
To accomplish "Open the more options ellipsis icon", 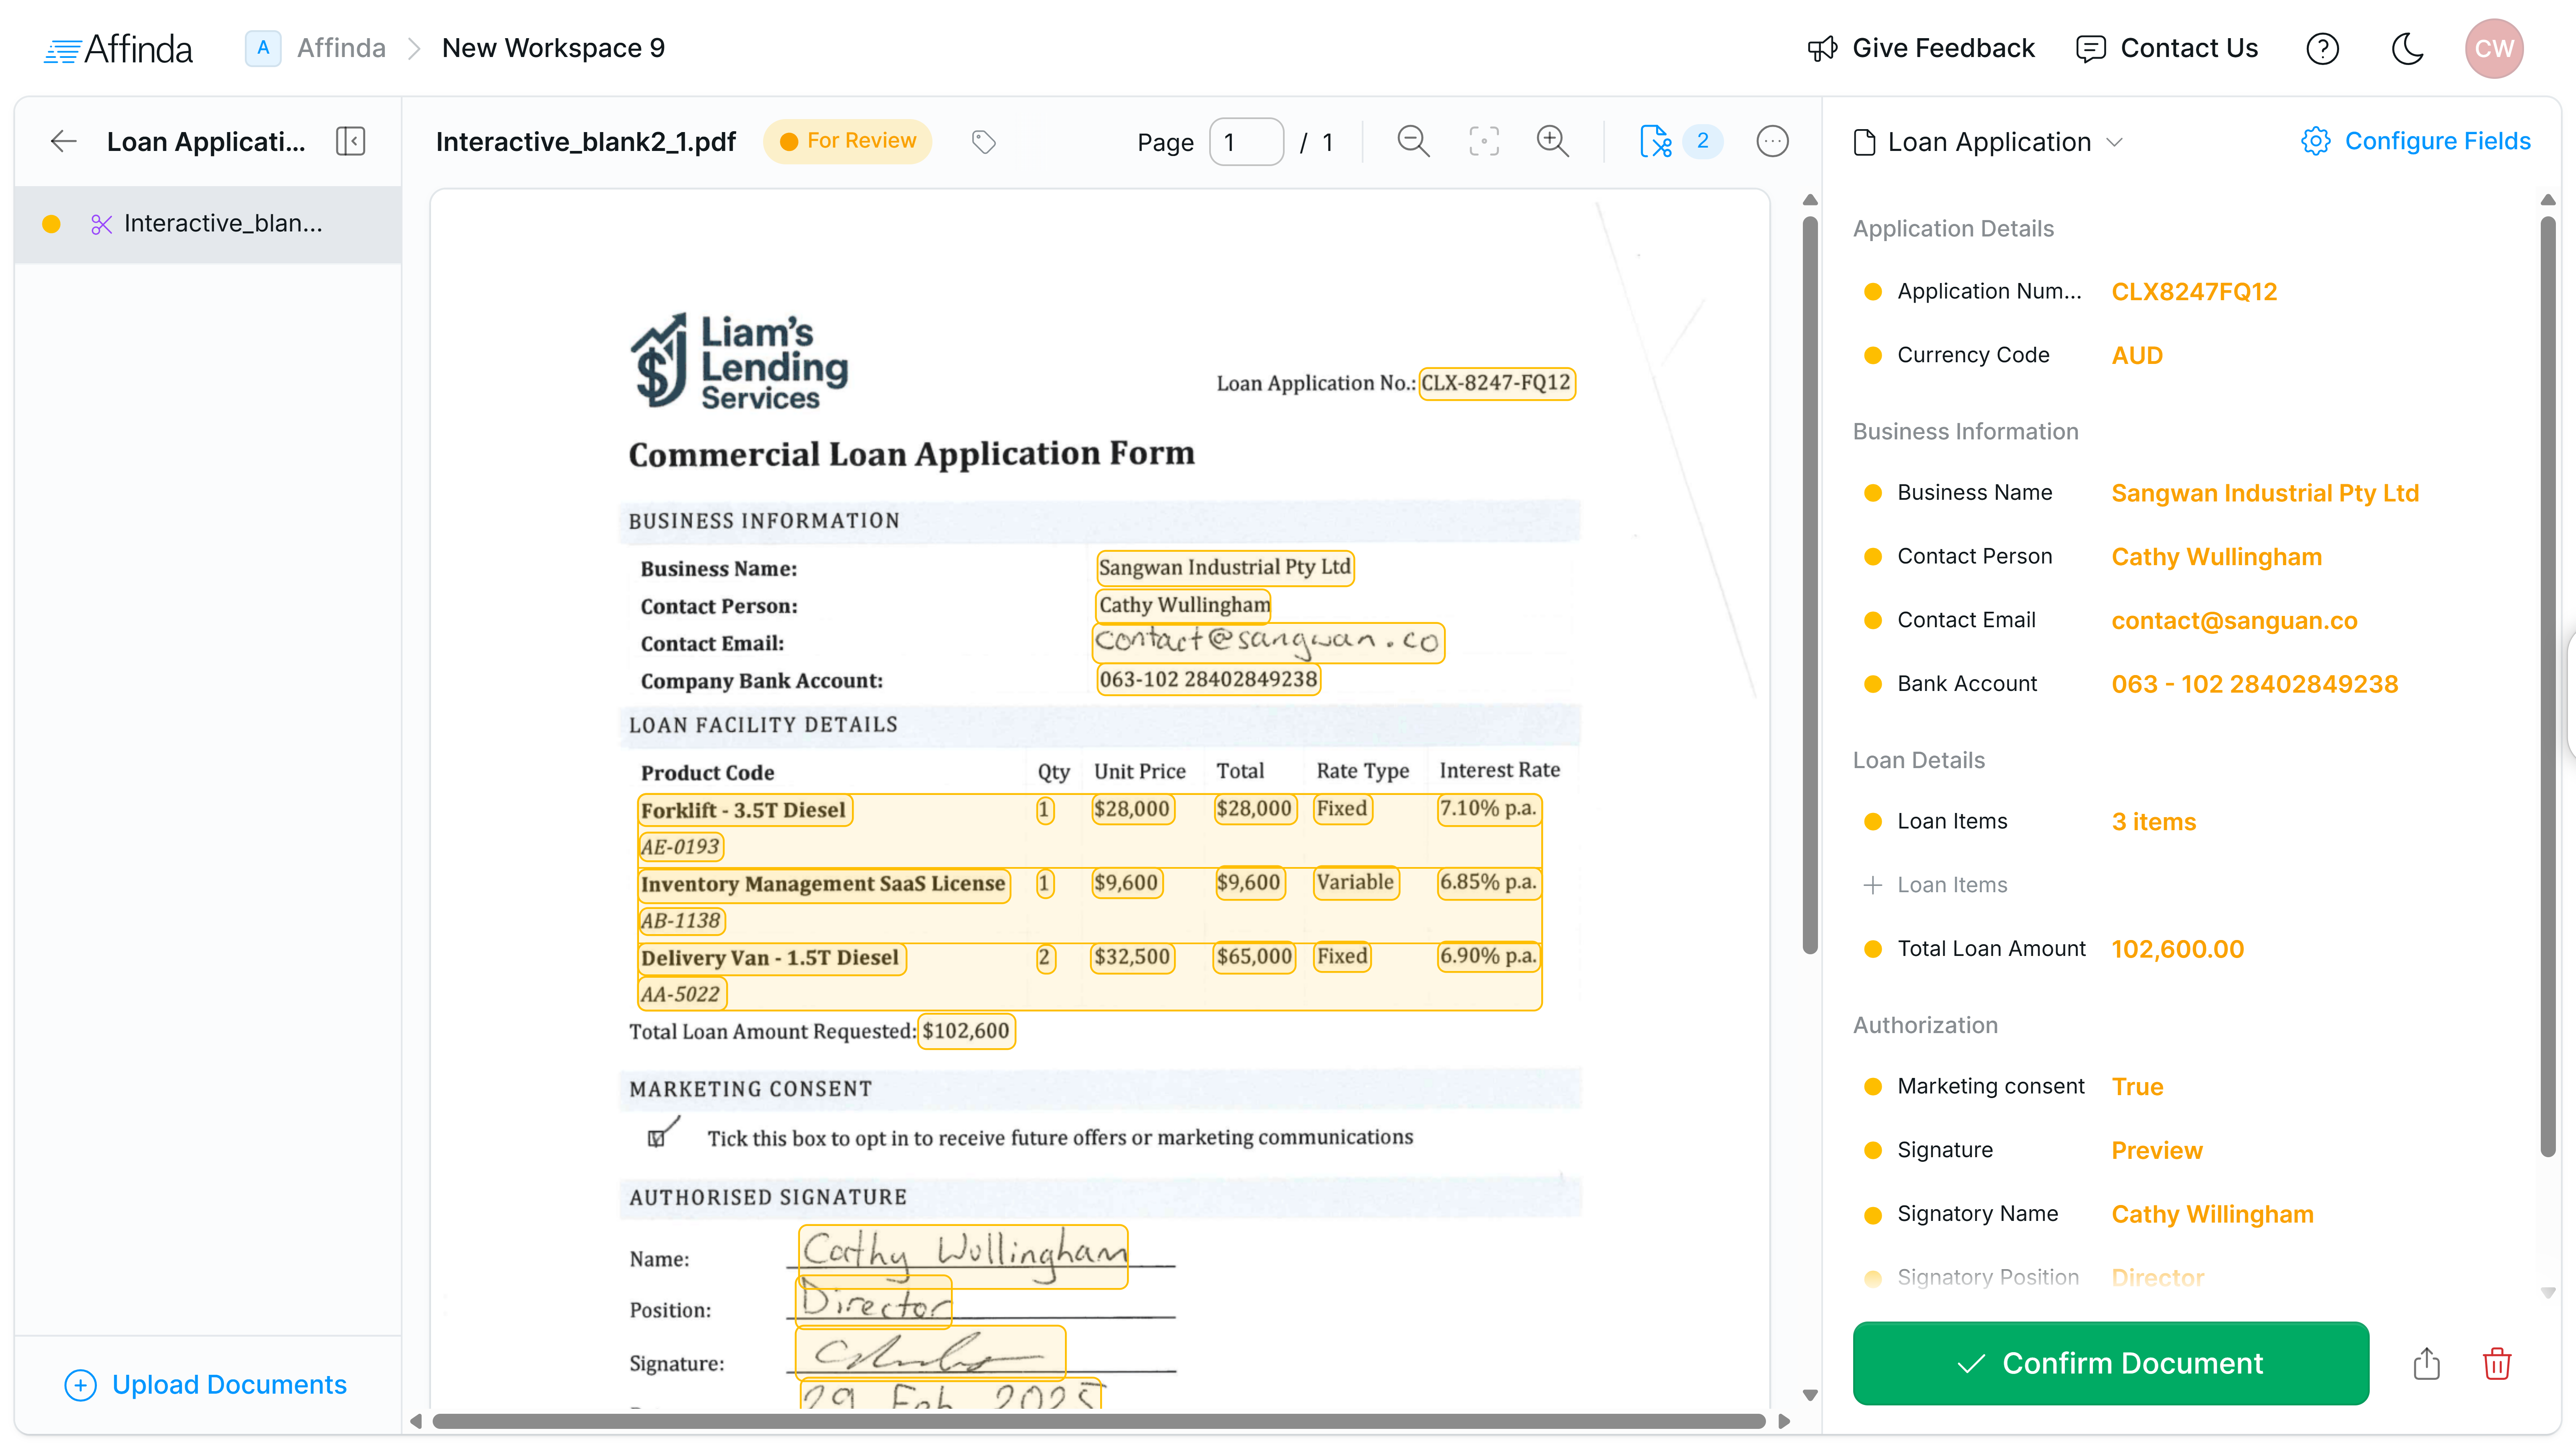I will (x=1772, y=141).
